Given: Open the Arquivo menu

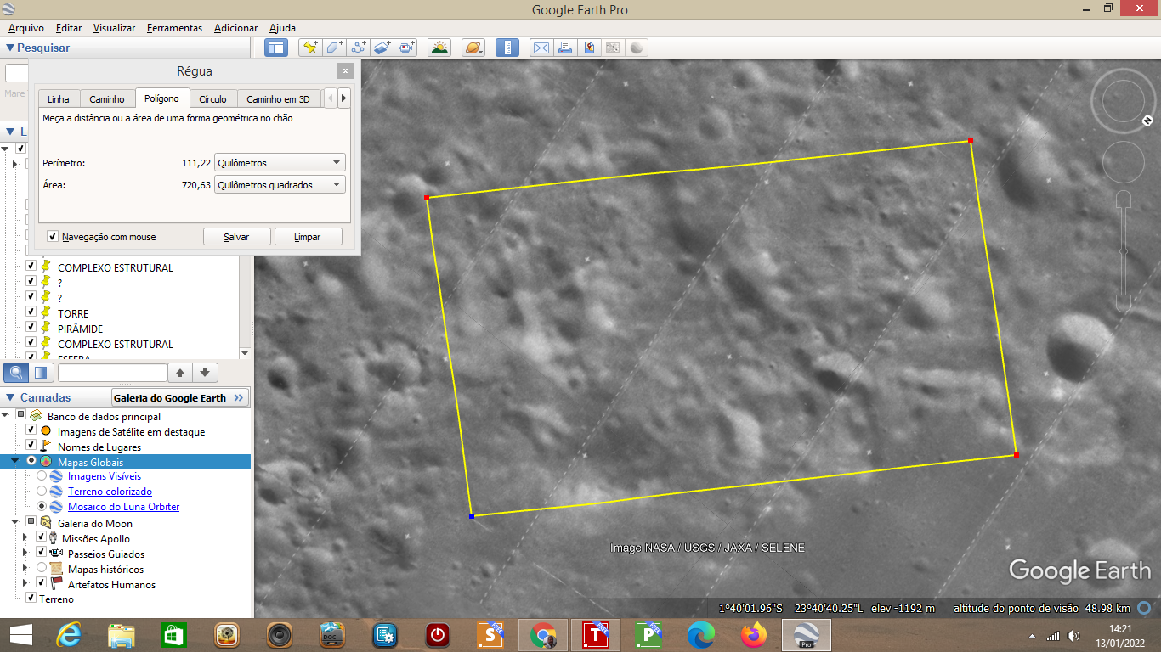Looking at the screenshot, I should (26, 28).
